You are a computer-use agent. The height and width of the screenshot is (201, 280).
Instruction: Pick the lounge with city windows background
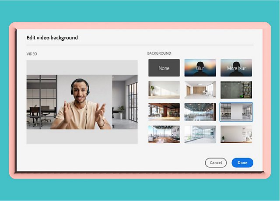(x=164, y=134)
